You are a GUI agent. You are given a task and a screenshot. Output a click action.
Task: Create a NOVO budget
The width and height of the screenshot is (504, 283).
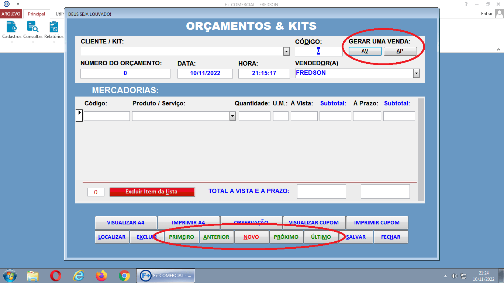pos(251,237)
